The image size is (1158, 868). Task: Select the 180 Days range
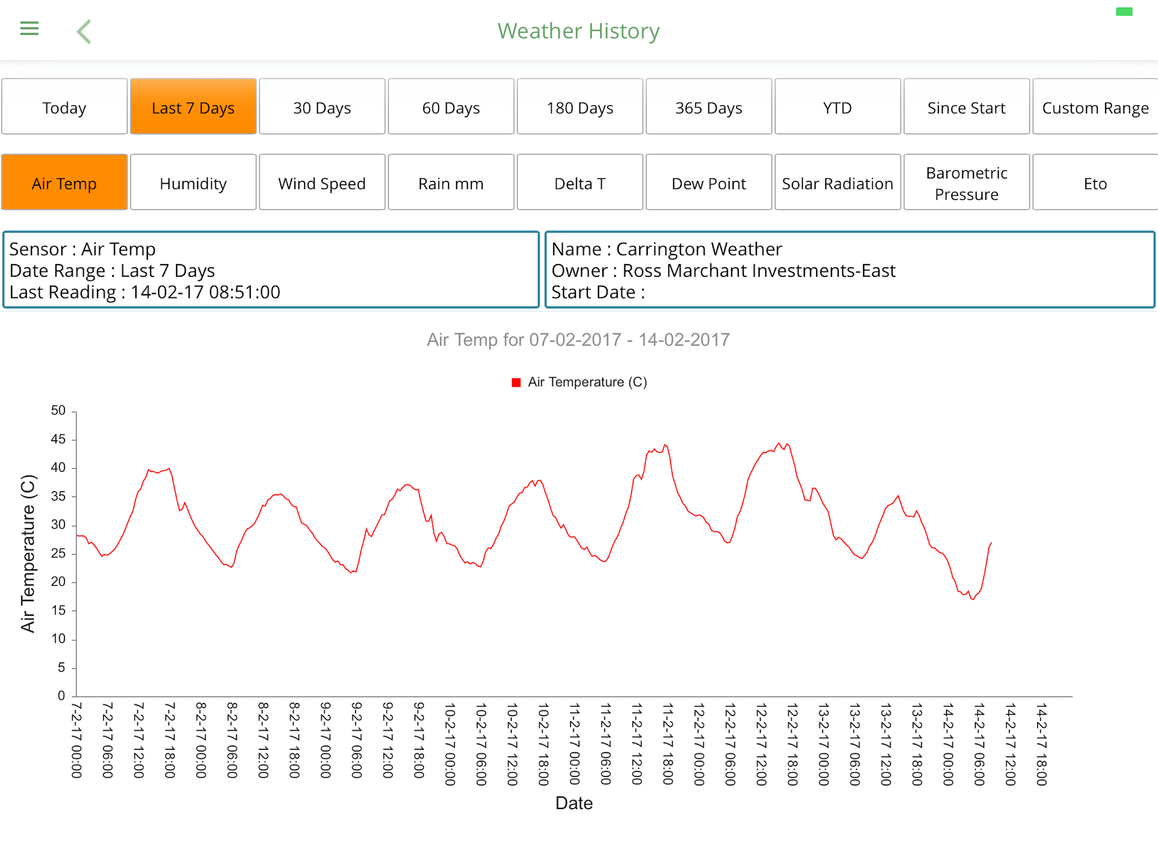tap(579, 107)
